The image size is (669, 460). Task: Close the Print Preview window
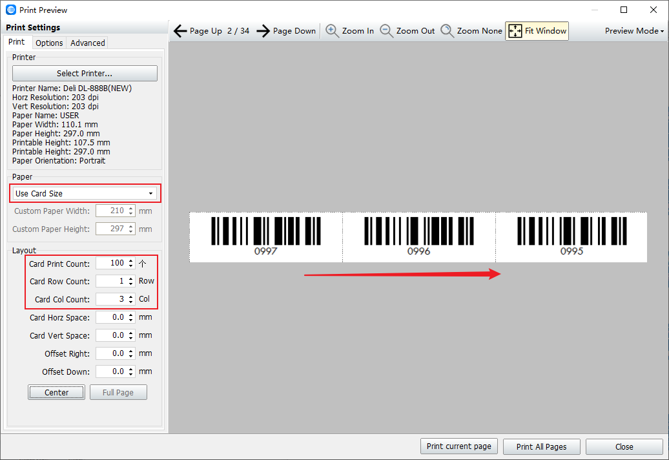tap(654, 10)
